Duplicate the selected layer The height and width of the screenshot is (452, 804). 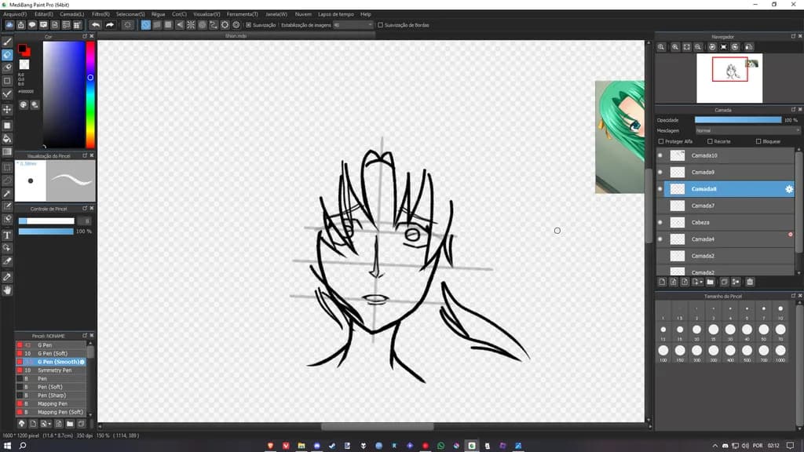724,282
